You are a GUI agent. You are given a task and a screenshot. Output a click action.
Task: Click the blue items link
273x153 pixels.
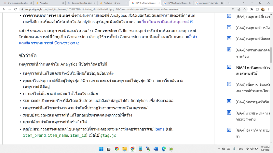coord(159,129)
